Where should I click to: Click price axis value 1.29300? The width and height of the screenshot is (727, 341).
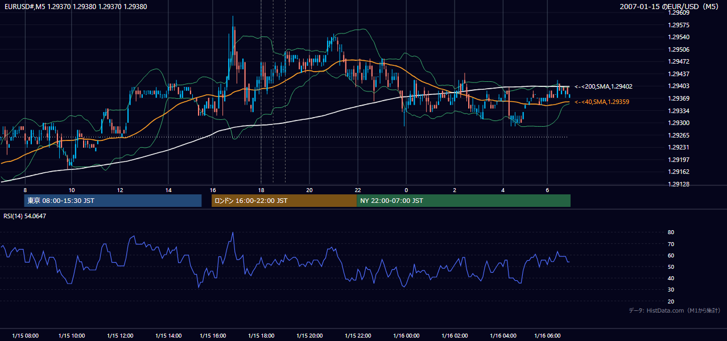click(678, 123)
